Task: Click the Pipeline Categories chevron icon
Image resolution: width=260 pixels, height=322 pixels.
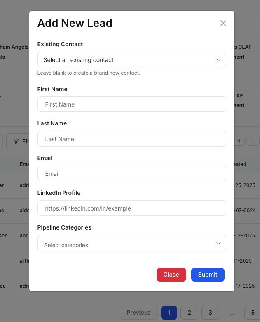Action: coord(219,244)
